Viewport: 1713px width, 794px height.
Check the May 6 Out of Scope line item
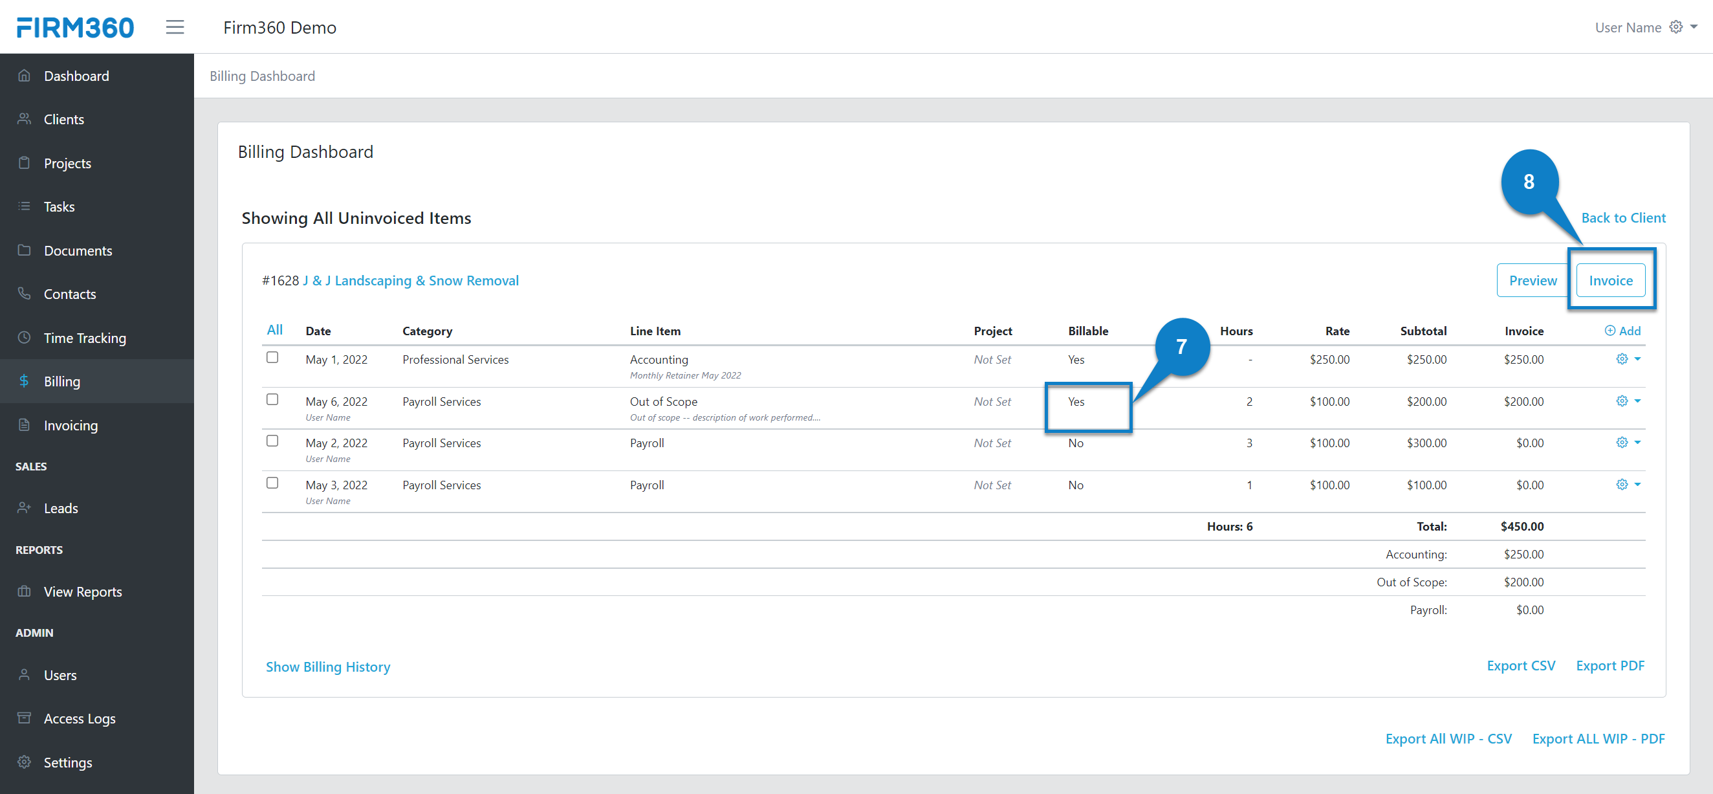[272, 400]
